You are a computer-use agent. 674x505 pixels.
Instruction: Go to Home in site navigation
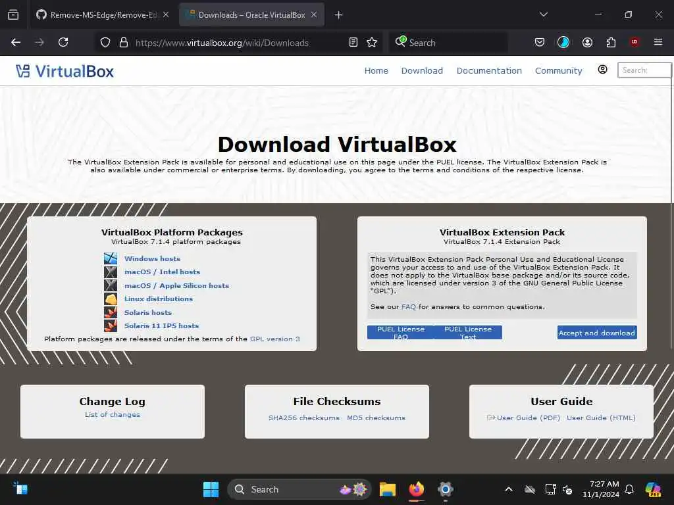(376, 70)
